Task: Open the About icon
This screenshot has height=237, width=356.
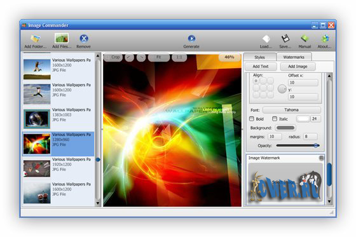Action: pos(325,38)
